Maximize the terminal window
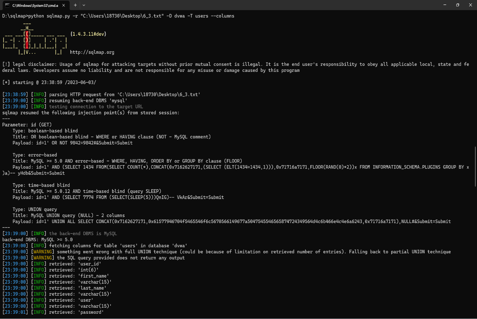 click(x=457, y=5)
